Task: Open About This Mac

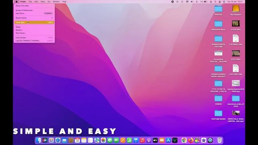Action: [34, 6]
